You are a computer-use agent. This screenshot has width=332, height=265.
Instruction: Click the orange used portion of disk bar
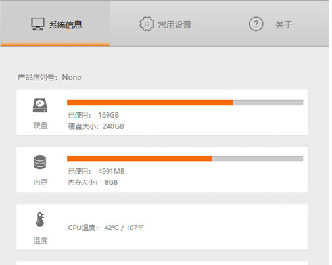pyautogui.click(x=150, y=103)
